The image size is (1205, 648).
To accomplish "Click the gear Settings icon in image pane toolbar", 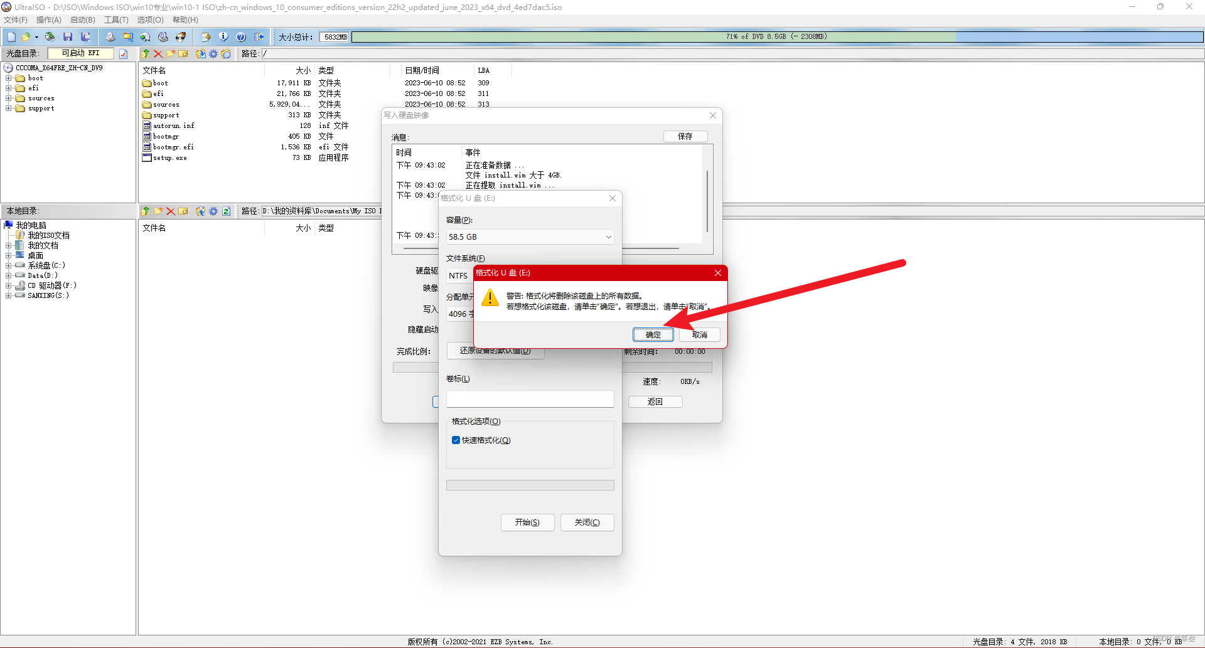I will pyautogui.click(x=213, y=54).
